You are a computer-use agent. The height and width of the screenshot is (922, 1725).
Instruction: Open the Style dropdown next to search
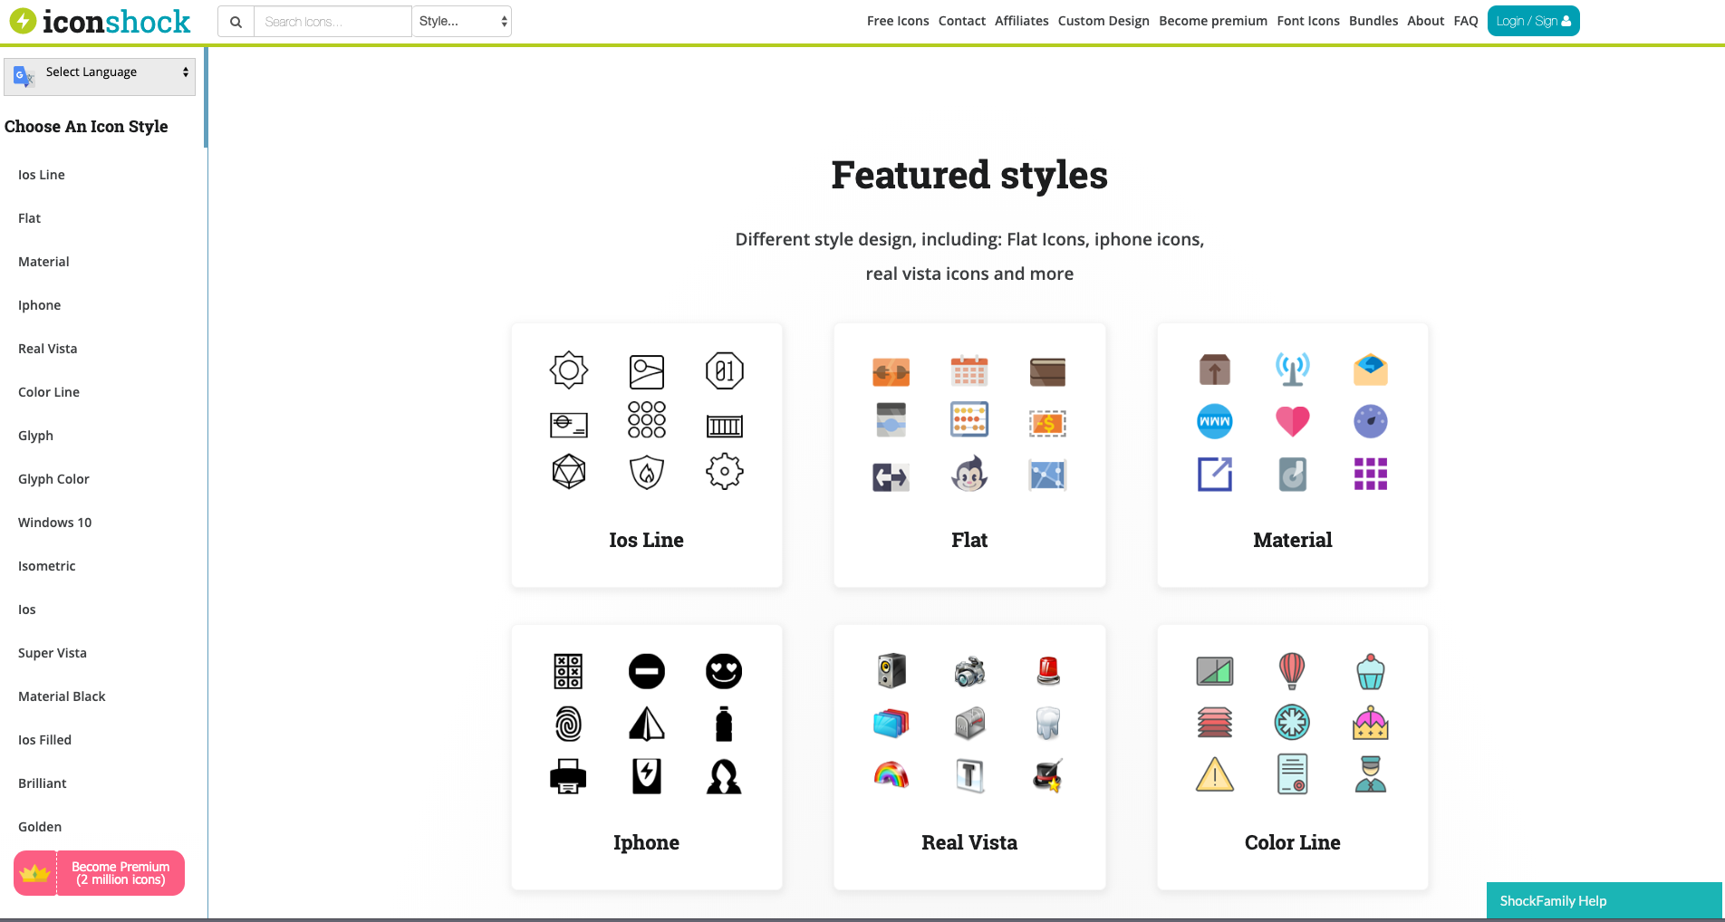(461, 21)
